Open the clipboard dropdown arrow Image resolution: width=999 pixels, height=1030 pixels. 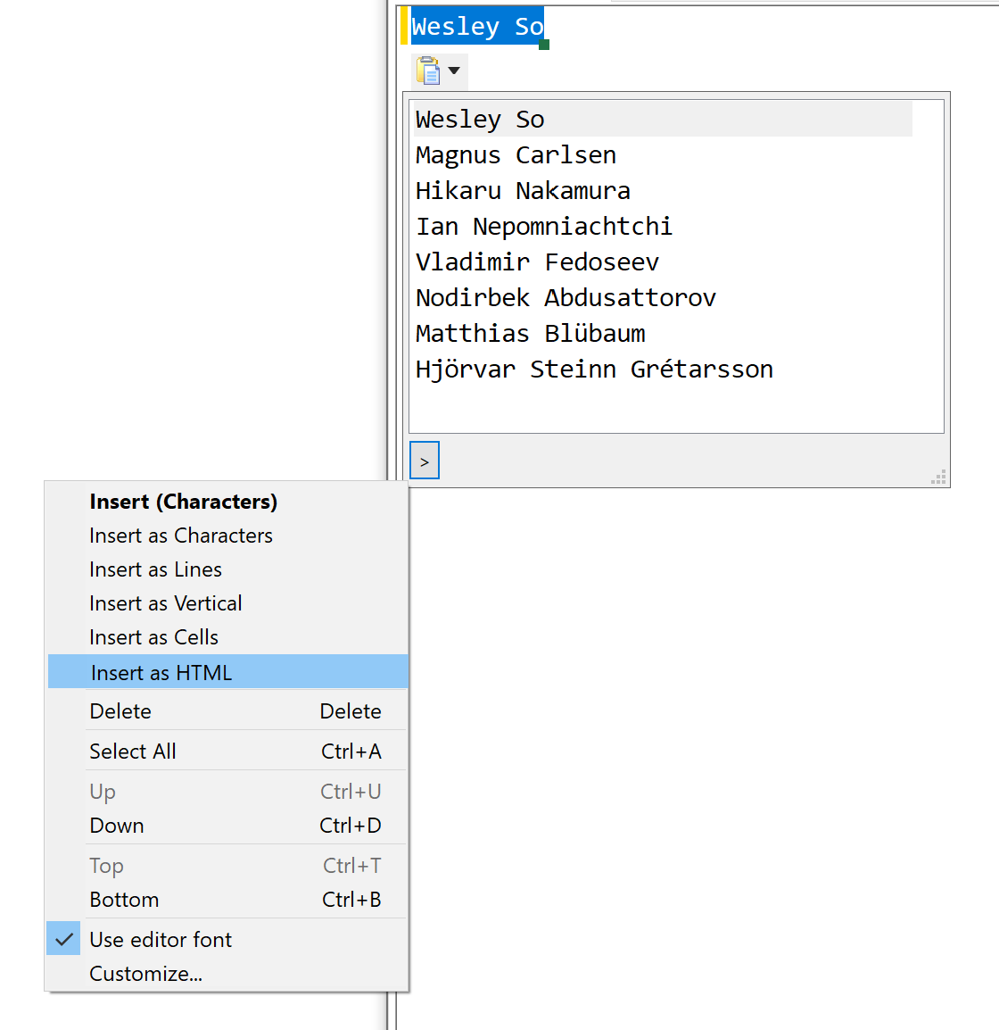(454, 71)
